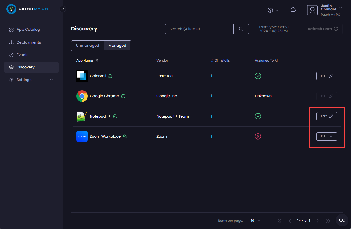Click the notification bell icon

click(x=293, y=10)
